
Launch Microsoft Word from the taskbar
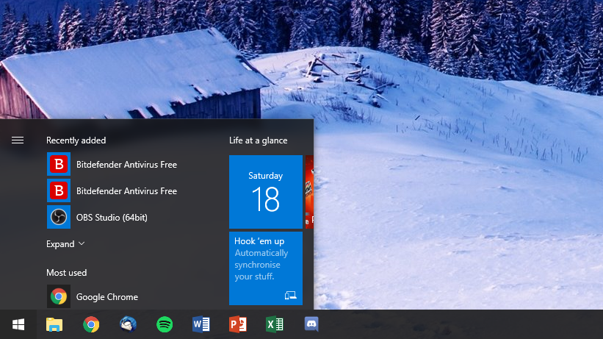click(x=201, y=324)
